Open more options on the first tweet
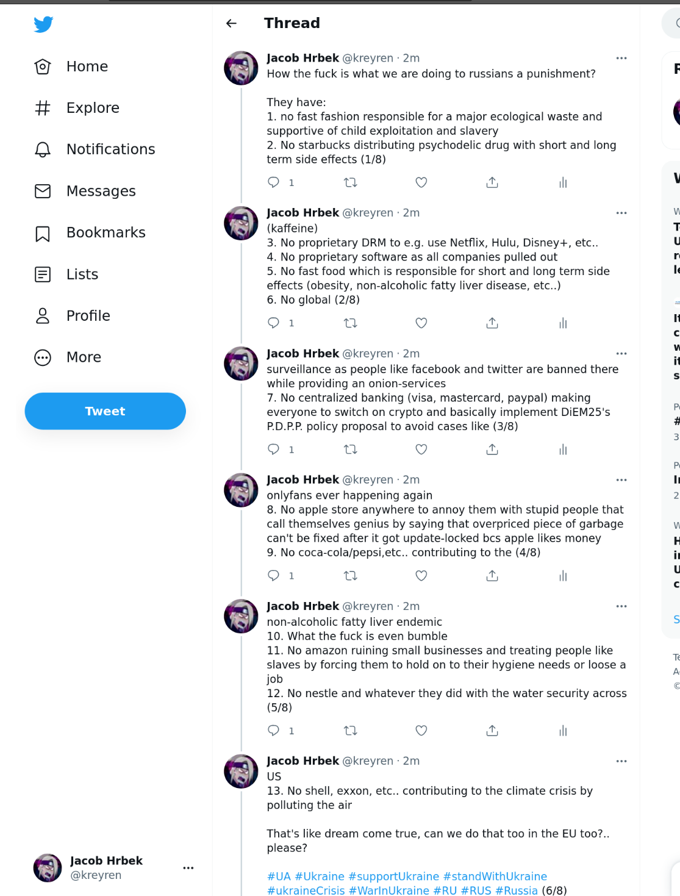This screenshot has height=896, width=680. pyautogui.click(x=621, y=58)
